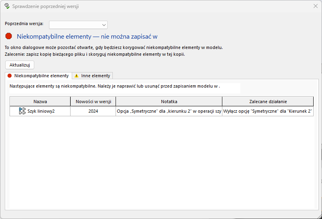This screenshot has width=322, height=219.
Task: Click the Zalecane działanie column header
Action: 268,102
